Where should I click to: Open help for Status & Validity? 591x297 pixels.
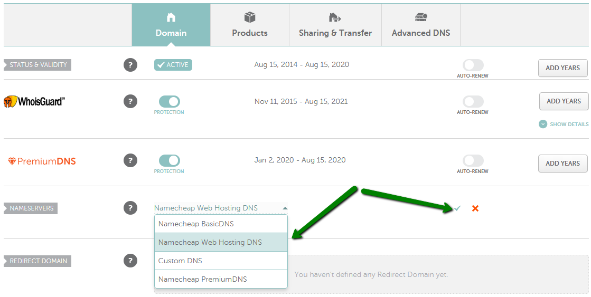[x=130, y=65]
